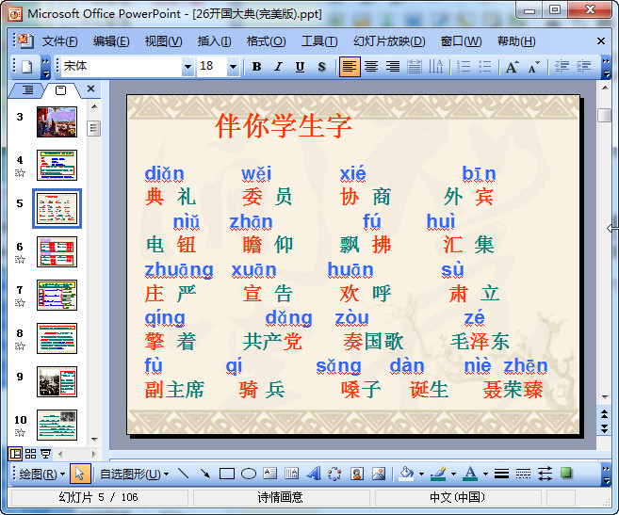Switch to Normal view icon
Viewport: 619px width, 515px height.
[15, 454]
